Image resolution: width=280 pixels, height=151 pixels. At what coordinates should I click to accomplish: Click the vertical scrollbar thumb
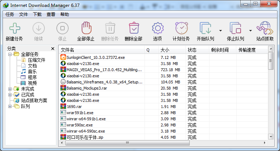(271, 61)
